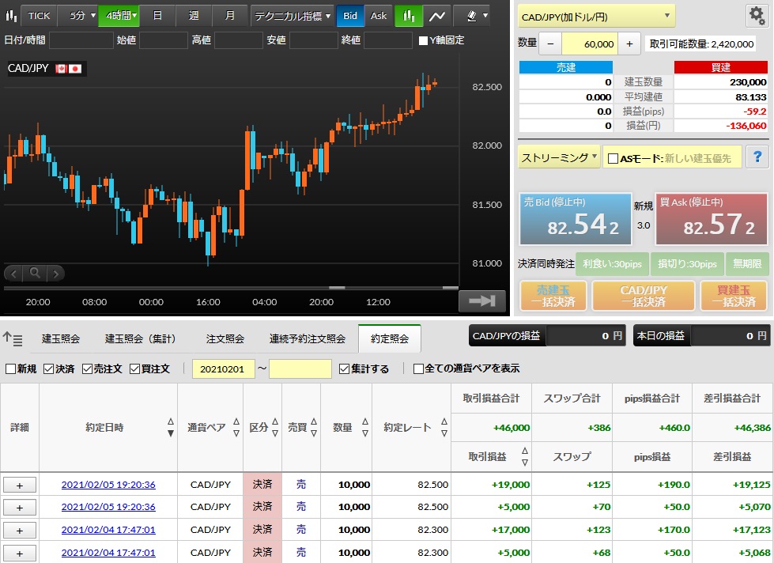Select the 日 daily timeframe
Viewport: 774px width, 563px height.
[157, 16]
